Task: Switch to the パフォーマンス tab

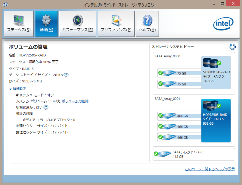Action: coord(77,24)
